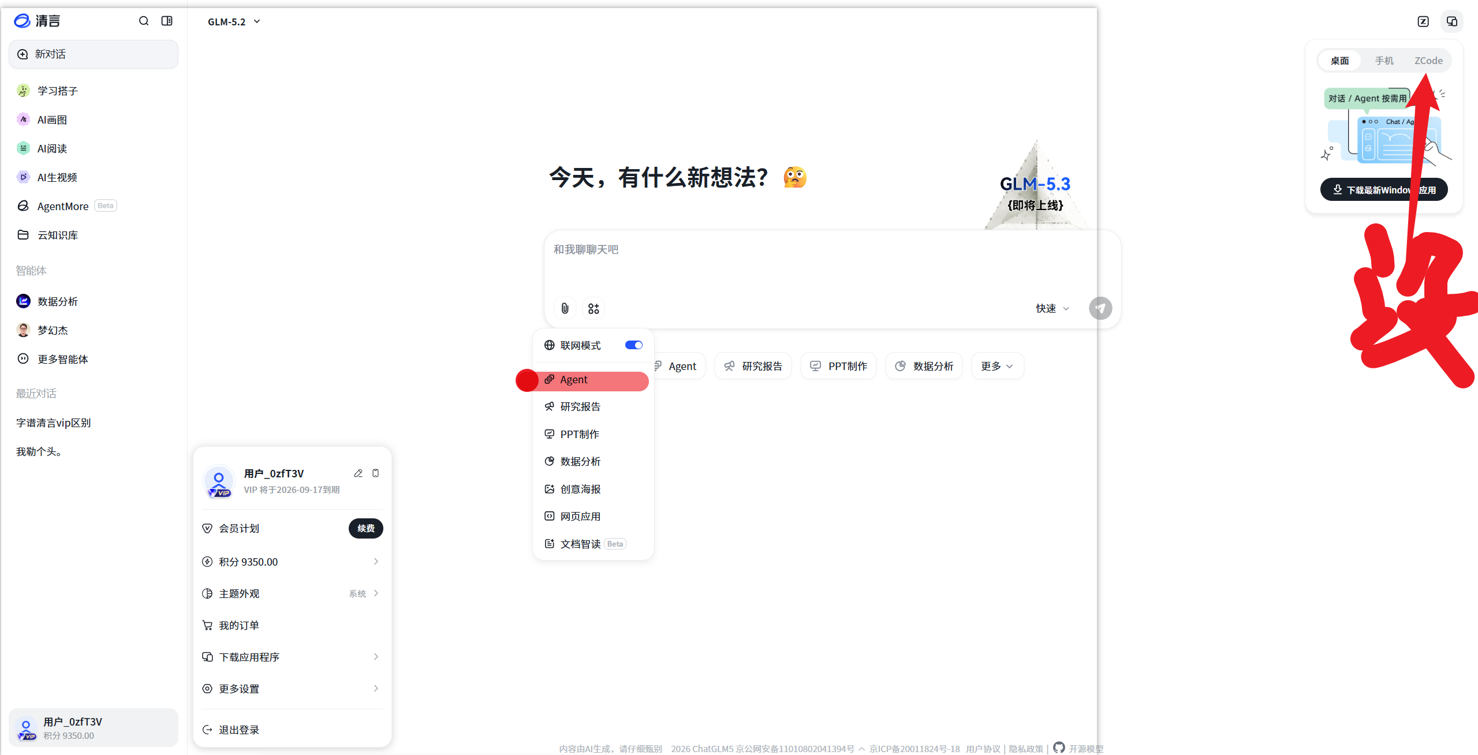Switch to the 手机 tab
This screenshot has height=755, width=1478.
click(x=1384, y=61)
